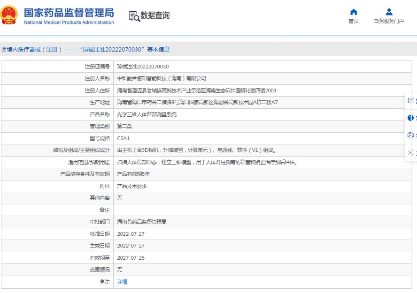
Task: Click the 产品名称 row label
Action: click(100, 114)
